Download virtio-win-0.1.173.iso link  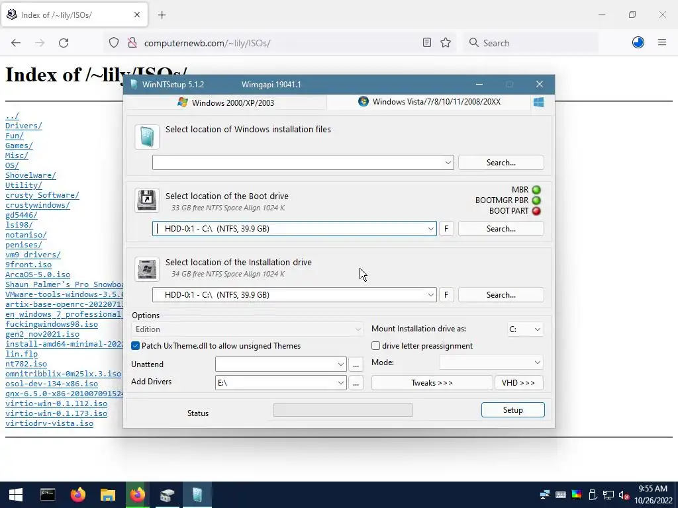56,413
